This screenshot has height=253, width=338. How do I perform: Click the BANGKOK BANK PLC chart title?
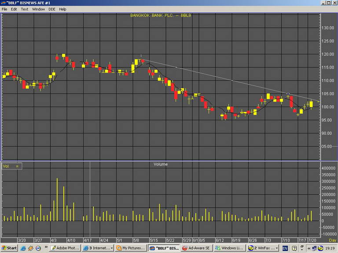coord(161,15)
